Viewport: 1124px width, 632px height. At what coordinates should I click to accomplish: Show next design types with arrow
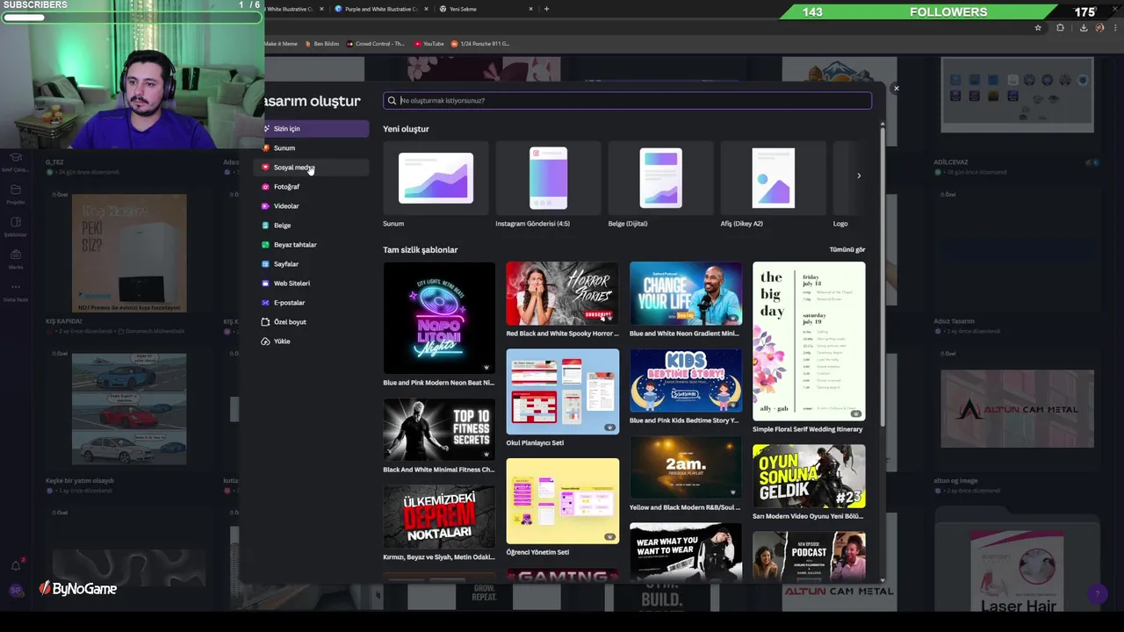coord(859,176)
